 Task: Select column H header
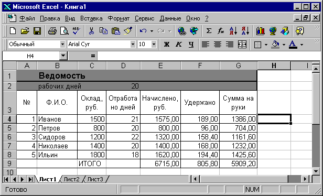pos(274,66)
